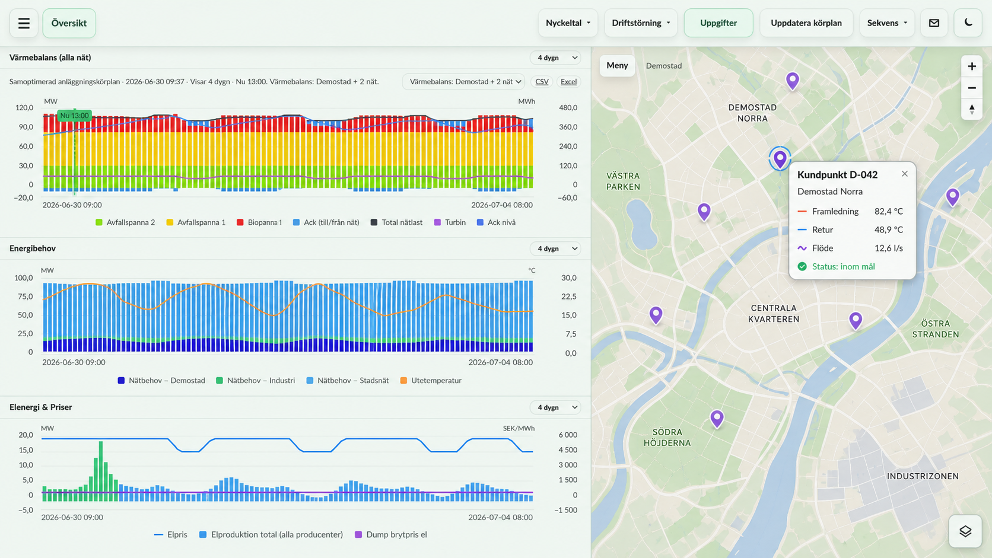Select the pin by Västra Parken lake
Screen dimensions: 992x558
point(704,211)
